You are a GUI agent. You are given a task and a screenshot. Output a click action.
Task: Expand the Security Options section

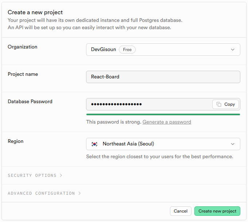coord(32,175)
